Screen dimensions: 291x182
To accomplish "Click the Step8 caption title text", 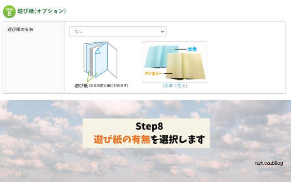I will tap(149, 126).
